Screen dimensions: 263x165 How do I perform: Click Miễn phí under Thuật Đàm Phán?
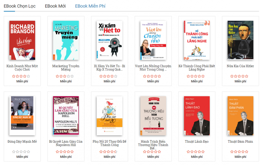pyautogui.click(x=240, y=157)
